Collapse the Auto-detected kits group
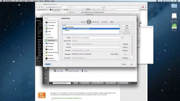The width and height of the screenshot is (180, 101). (x=64, y=27)
